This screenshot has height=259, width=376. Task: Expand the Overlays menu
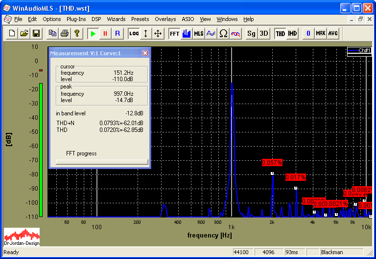point(165,19)
